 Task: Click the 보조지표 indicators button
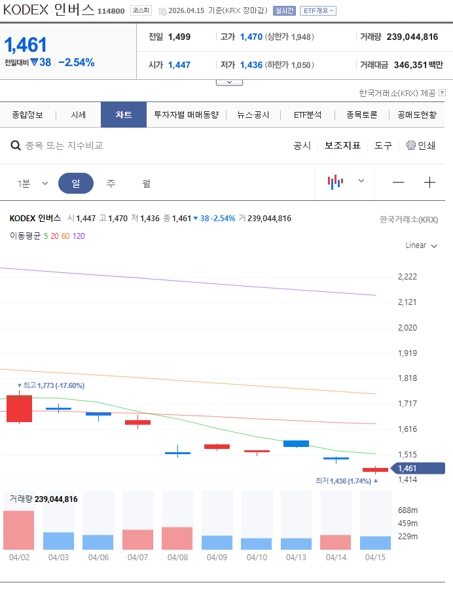pos(342,145)
